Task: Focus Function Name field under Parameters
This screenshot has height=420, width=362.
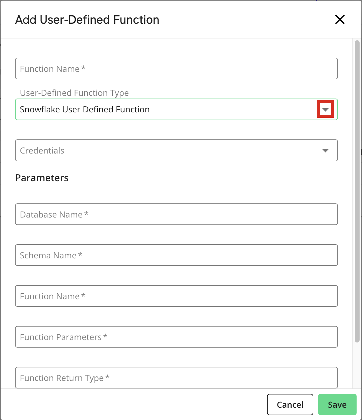Action: click(x=176, y=296)
